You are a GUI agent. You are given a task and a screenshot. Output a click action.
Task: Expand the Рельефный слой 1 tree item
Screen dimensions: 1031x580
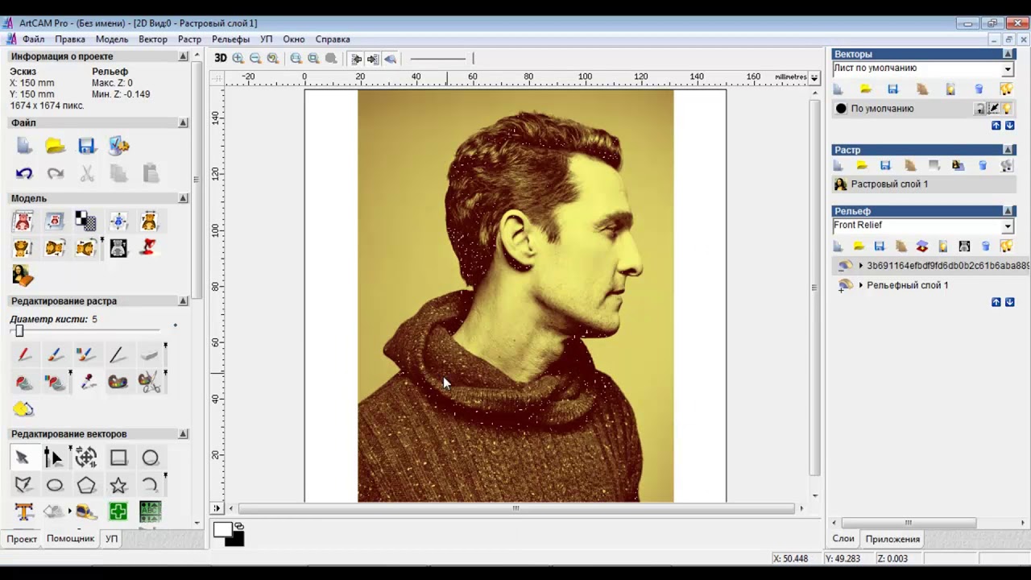(861, 285)
